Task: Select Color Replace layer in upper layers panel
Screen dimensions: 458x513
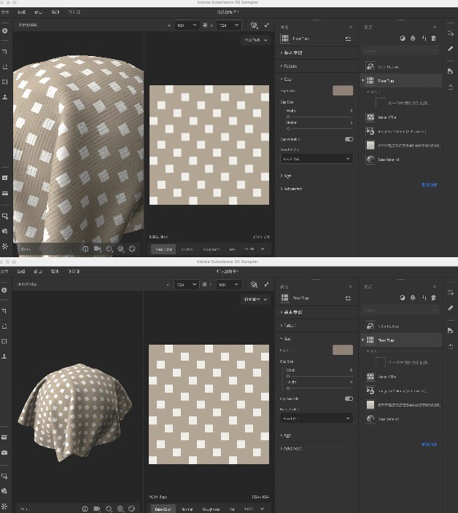Action: [401, 67]
